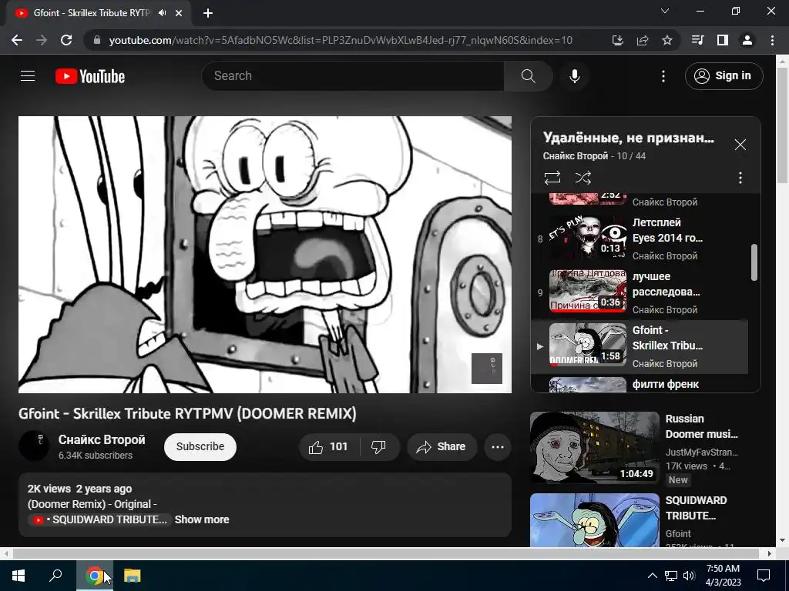Screen dimensions: 789x591
Task: Open a new browser tab
Action: [x=208, y=13]
